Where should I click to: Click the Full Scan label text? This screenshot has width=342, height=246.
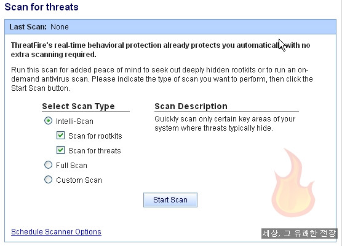[71, 165]
